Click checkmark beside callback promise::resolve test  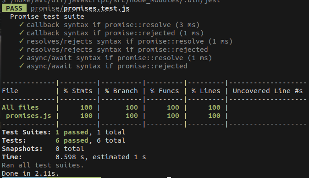22,25
